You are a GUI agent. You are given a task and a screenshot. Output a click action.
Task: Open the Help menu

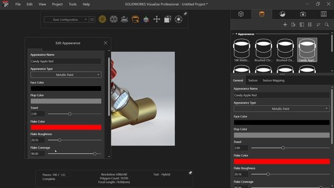[86, 4]
